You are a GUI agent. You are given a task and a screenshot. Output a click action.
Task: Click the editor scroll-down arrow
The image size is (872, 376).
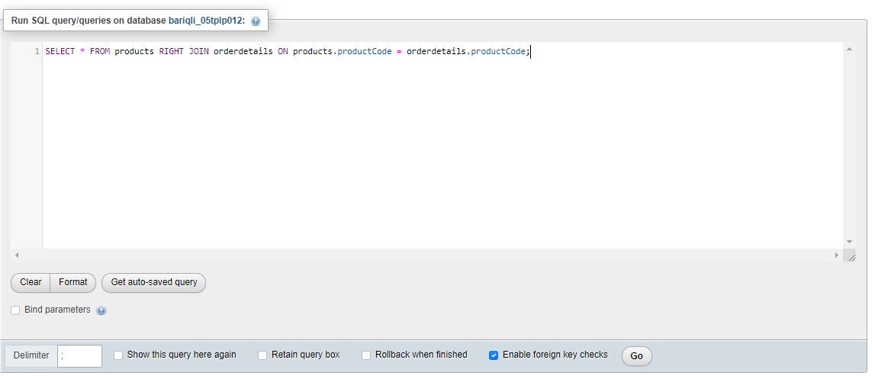tap(849, 242)
